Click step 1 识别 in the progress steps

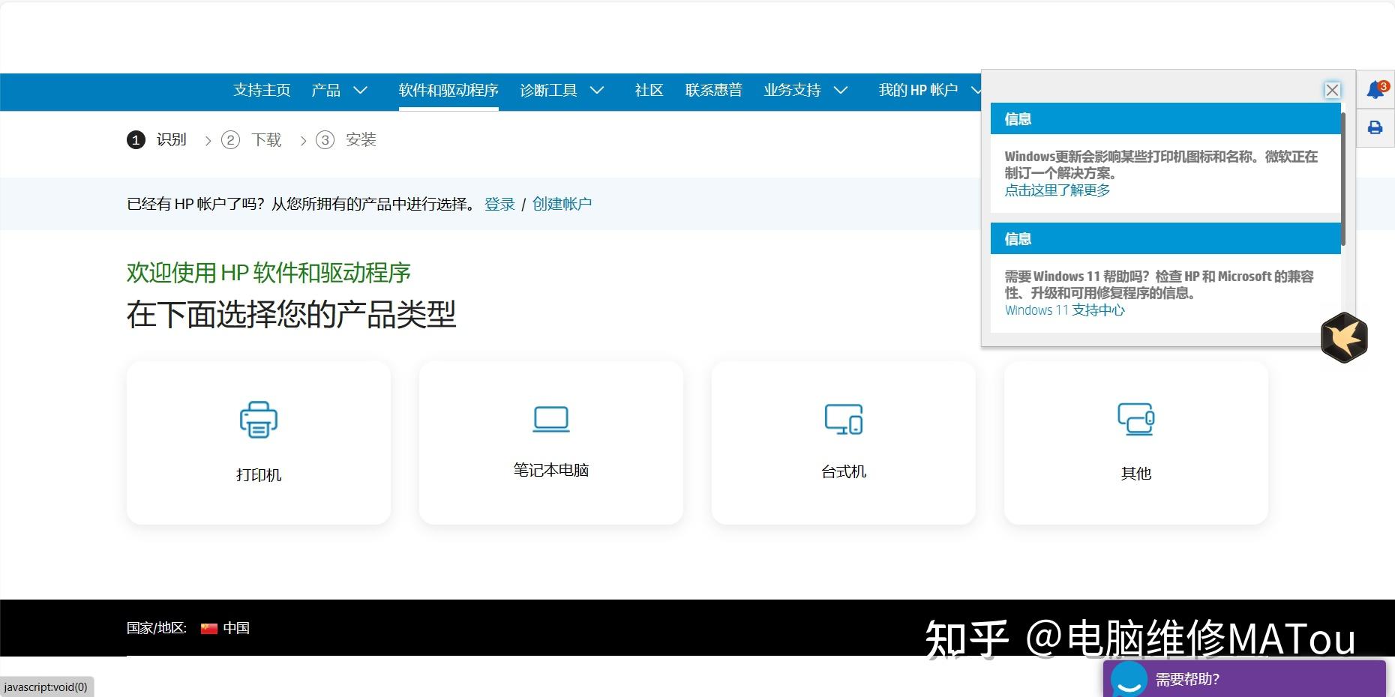tap(157, 140)
